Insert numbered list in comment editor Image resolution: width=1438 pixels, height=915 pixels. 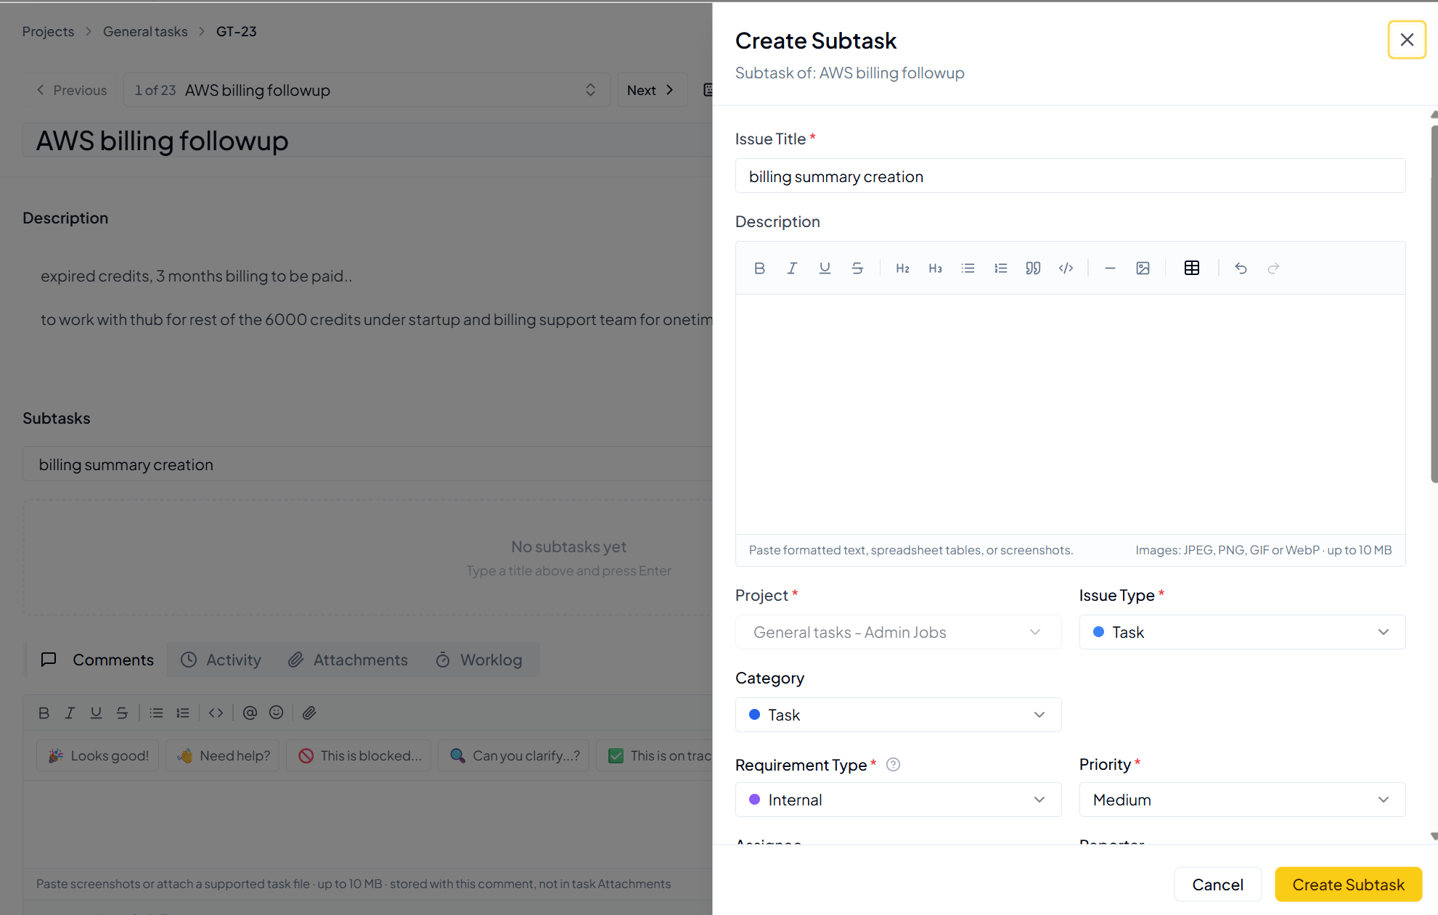pos(182,713)
